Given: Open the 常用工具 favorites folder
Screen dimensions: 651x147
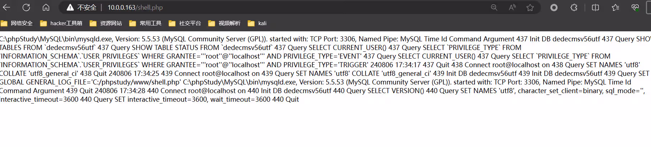Looking at the screenshot, I should pos(146,23).
